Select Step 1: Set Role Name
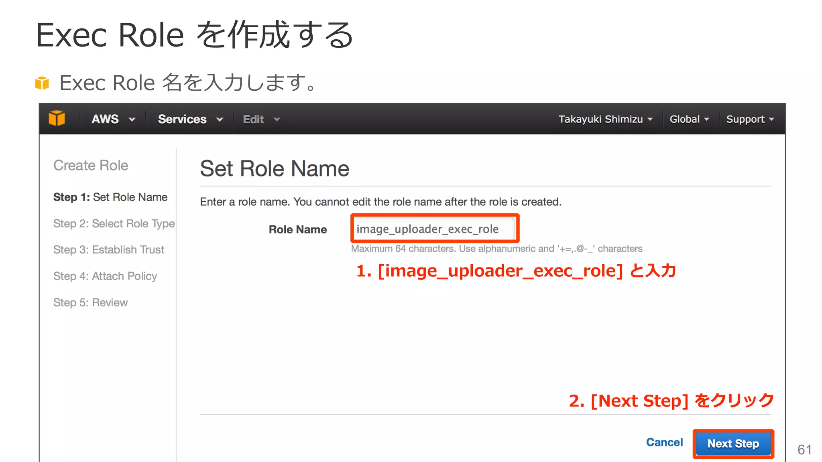 (x=110, y=197)
